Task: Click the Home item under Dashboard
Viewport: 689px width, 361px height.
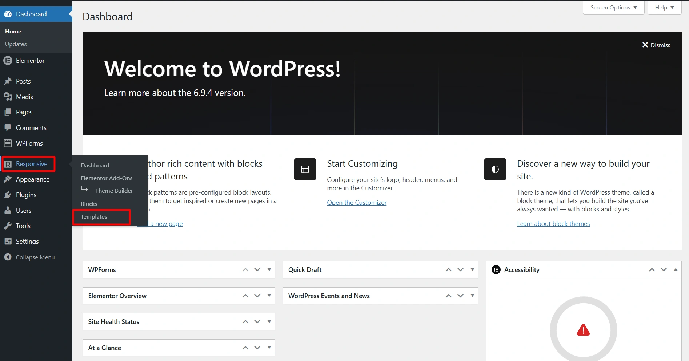Action: tap(13, 32)
